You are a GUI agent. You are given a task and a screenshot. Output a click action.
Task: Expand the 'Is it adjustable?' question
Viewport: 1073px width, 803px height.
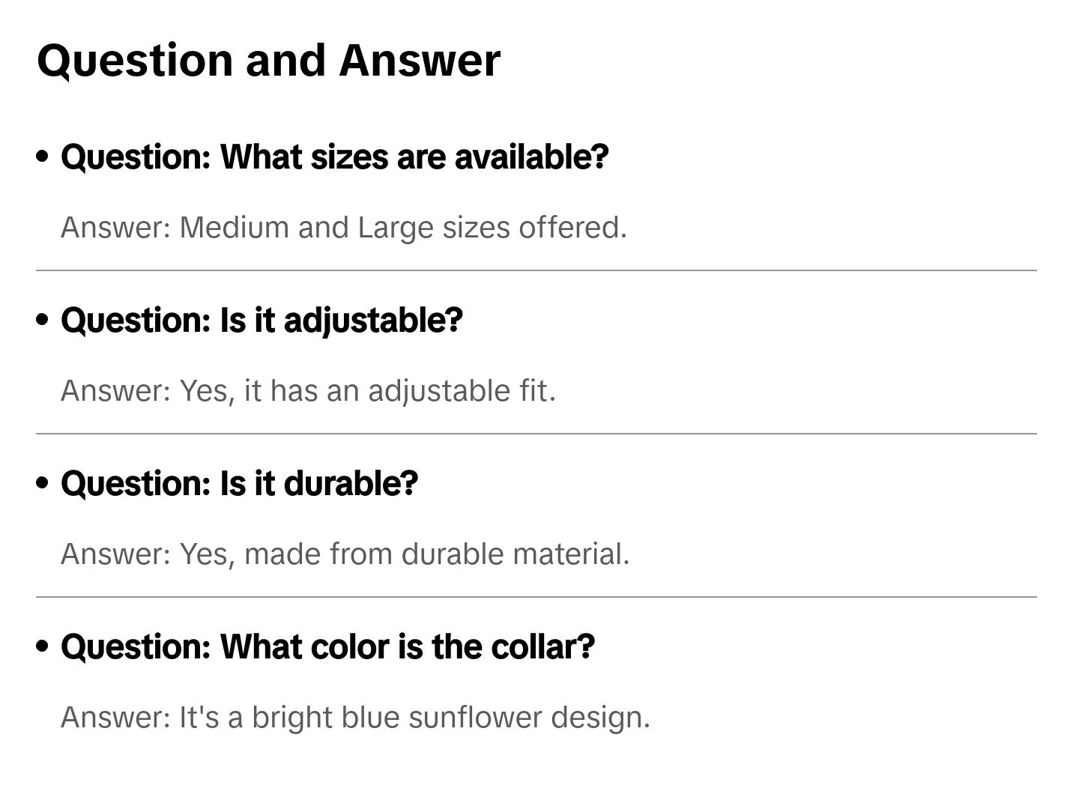coord(262,321)
